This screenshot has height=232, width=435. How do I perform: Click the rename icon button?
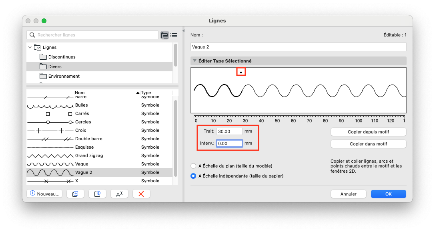[x=119, y=194]
